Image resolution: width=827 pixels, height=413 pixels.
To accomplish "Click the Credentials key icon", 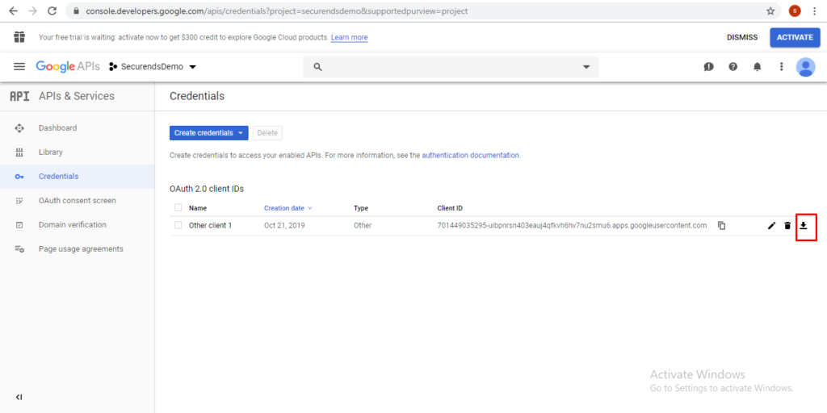I will click(19, 177).
